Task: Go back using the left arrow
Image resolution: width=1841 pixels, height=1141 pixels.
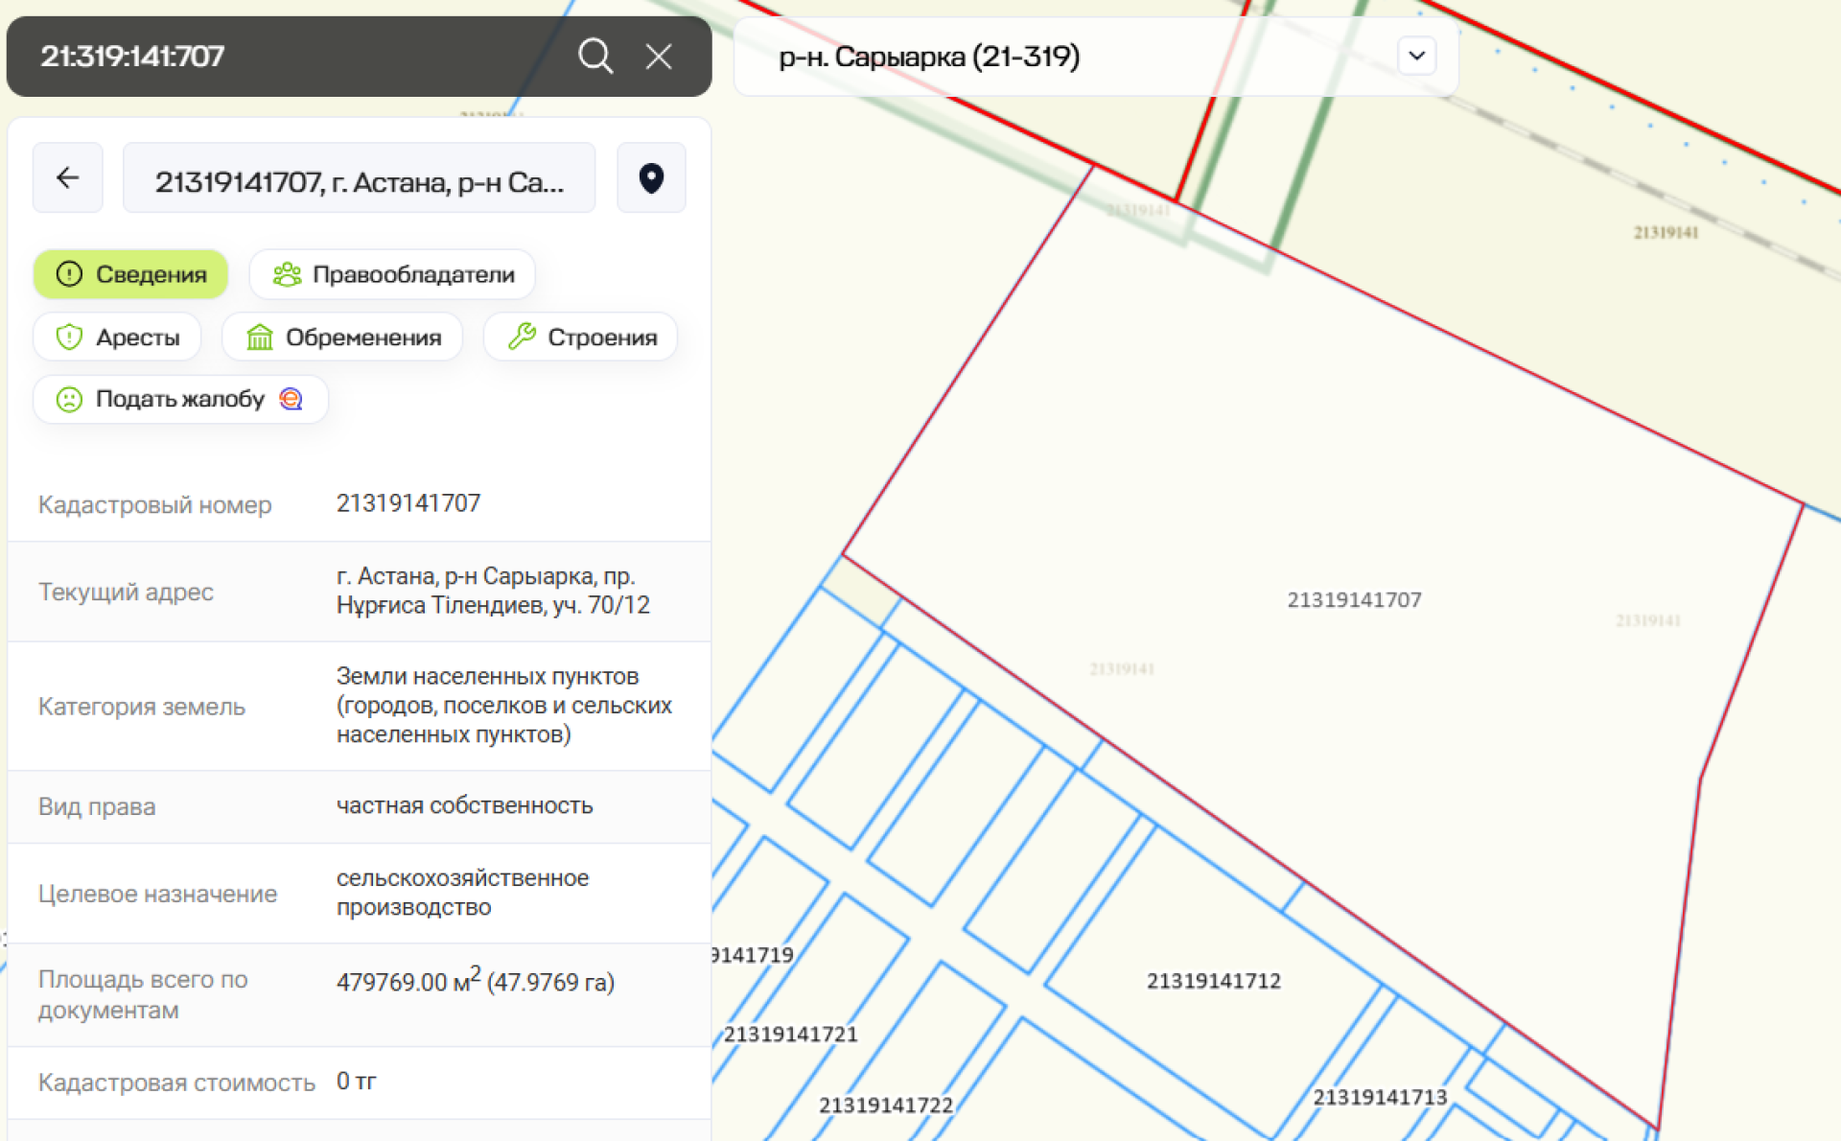Action: click(67, 177)
